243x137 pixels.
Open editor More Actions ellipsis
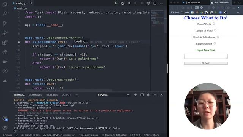point(161,3)
